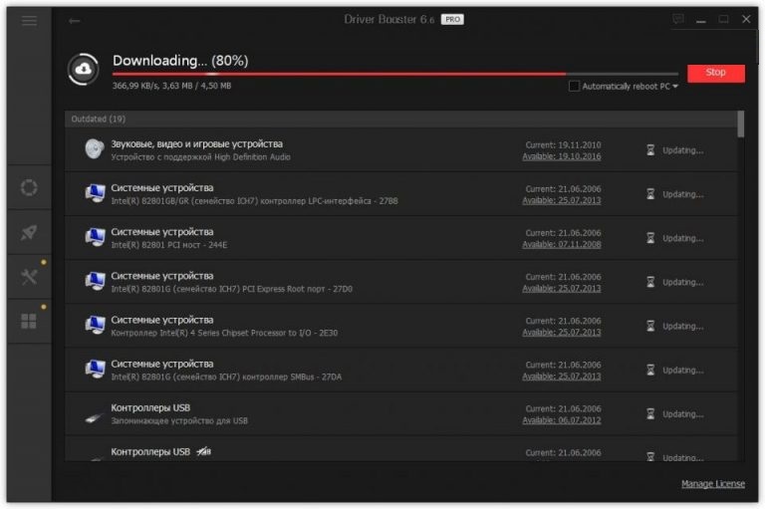Click device icon for SMBus 27DA row
Screen dimensions: 765x509
pos(95,369)
